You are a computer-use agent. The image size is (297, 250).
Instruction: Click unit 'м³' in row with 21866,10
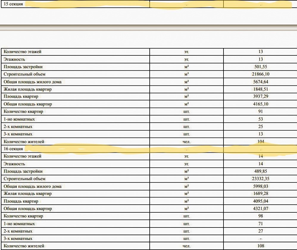coord(186,74)
